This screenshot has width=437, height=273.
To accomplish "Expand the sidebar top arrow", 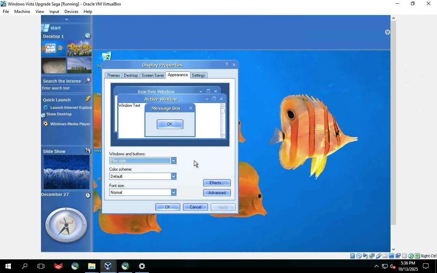I will [x=67, y=19].
